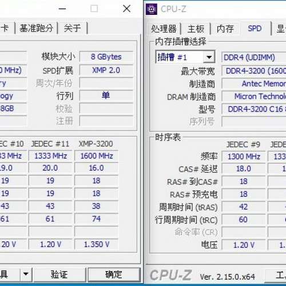Click the 60 tRC cell under JEDEC #9

click(244, 220)
